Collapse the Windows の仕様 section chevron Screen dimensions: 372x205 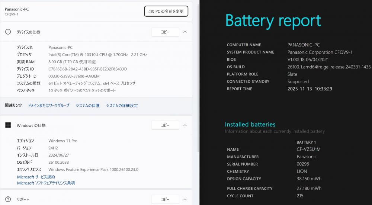tap(185, 125)
